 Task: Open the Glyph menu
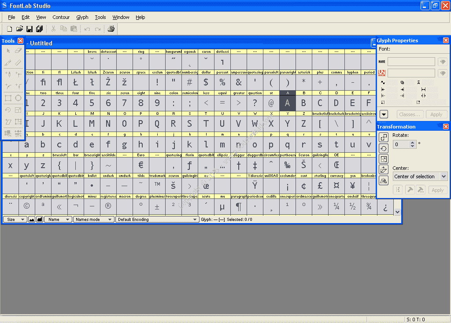(82, 17)
